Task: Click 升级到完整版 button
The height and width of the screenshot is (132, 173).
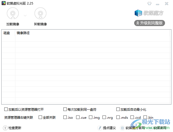Action: (x=150, y=23)
